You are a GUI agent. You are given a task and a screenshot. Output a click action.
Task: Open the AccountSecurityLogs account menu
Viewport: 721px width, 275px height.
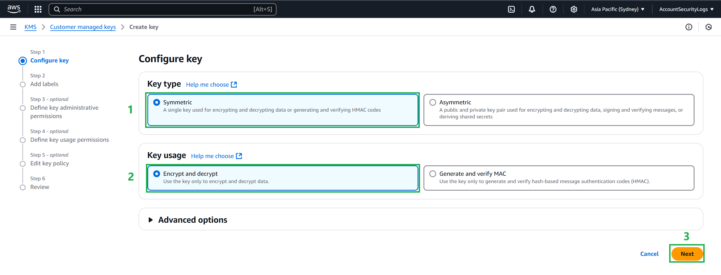click(686, 9)
